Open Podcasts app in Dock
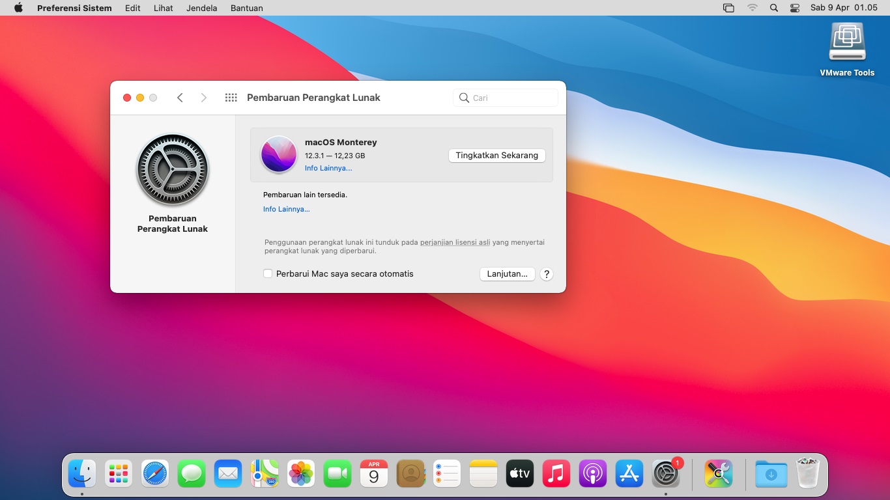This screenshot has width=890, height=500. pos(593,473)
